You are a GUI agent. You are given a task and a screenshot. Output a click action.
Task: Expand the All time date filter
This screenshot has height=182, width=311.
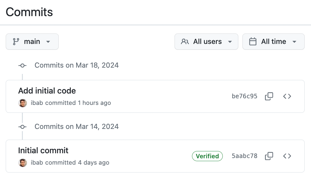(273, 41)
